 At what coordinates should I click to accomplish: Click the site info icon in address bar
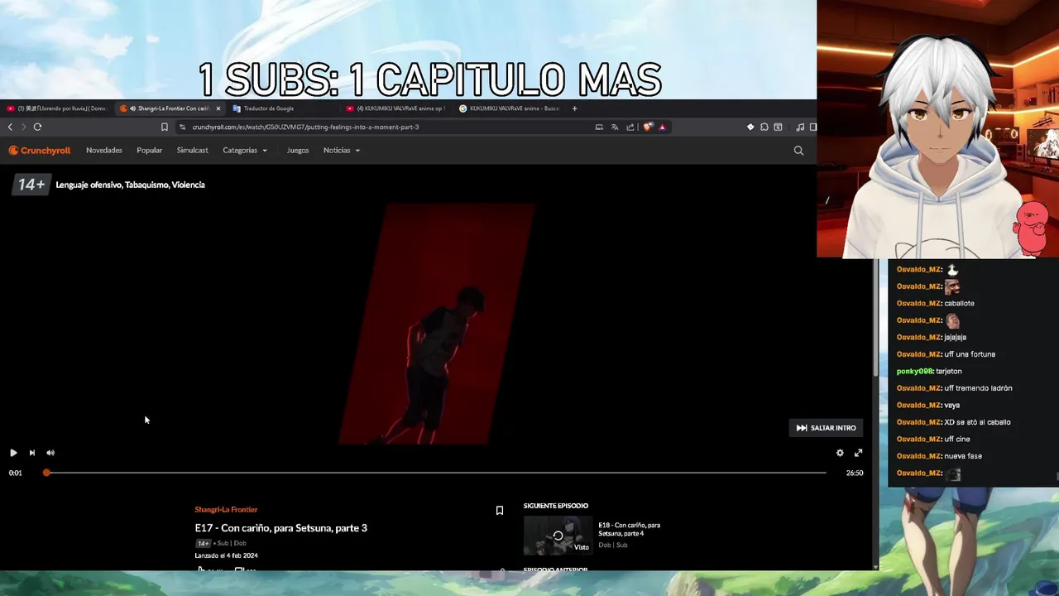tap(183, 127)
